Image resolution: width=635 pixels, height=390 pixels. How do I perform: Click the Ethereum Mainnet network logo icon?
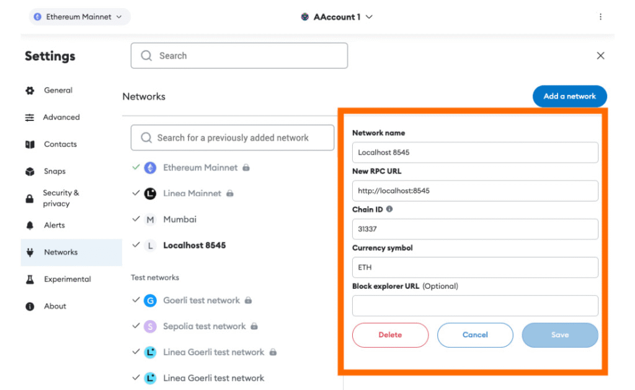(x=150, y=167)
